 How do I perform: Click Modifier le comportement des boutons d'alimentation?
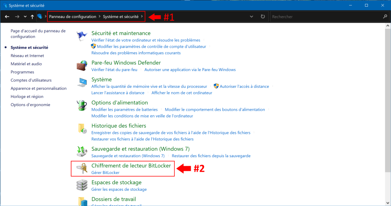coord(215,110)
